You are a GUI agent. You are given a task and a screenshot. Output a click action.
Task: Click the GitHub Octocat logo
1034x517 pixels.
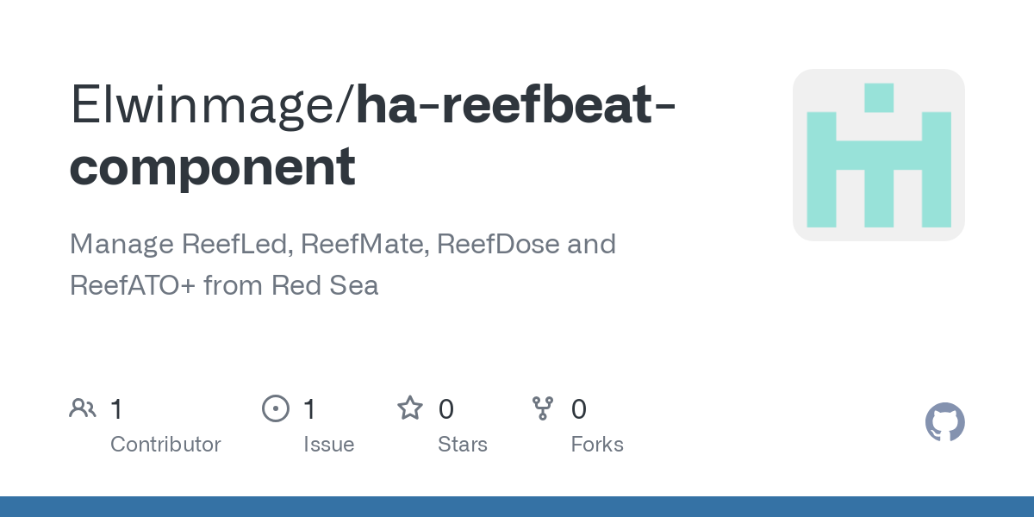coord(945,422)
